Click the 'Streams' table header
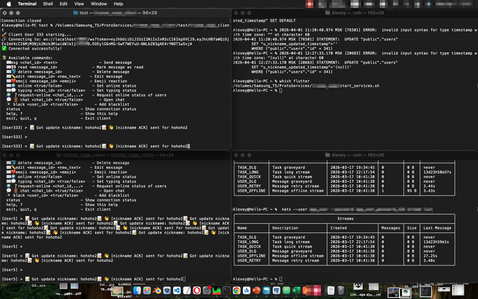 pyautogui.click(x=346, y=218)
